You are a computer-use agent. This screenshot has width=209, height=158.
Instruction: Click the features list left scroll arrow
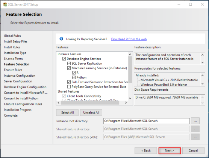click(59, 103)
